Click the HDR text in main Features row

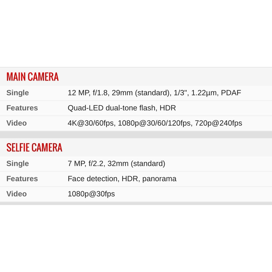click(168, 108)
